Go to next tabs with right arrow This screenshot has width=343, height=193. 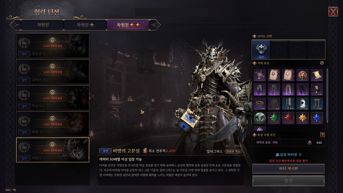pyautogui.click(x=155, y=25)
